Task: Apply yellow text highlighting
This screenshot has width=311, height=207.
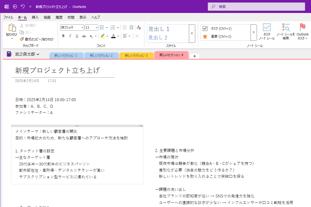Action: click(x=103, y=36)
